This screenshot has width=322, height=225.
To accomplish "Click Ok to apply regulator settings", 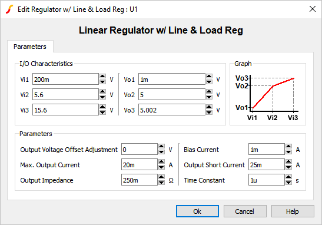I will [x=197, y=211].
